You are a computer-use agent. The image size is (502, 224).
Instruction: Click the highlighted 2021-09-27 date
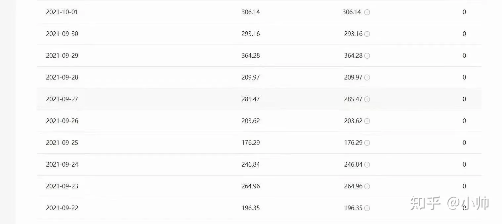coord(62,99)
